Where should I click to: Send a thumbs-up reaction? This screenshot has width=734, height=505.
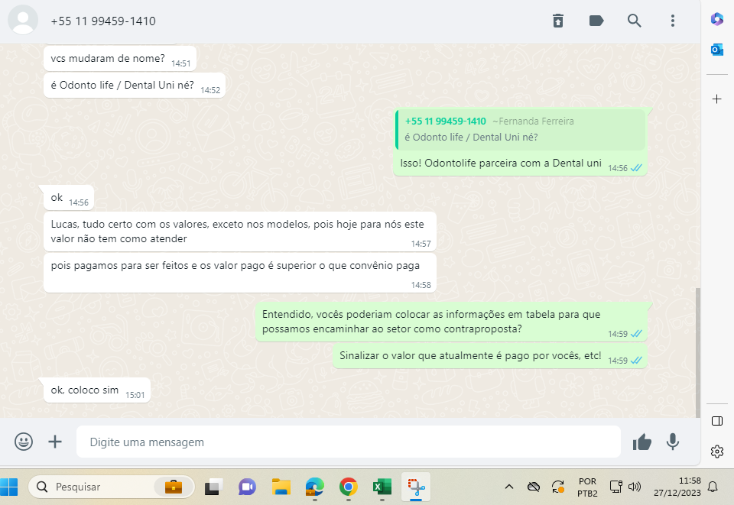pos(641,442)
